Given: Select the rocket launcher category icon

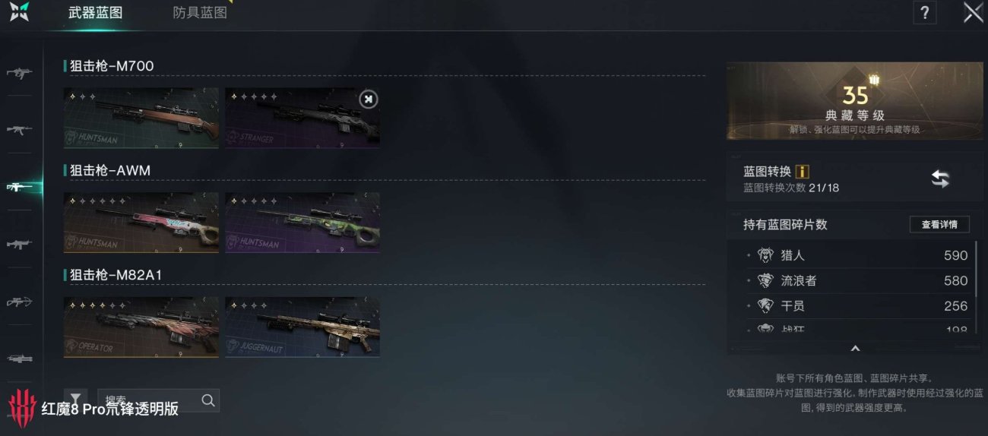Looking at the screenshot, I should point(19,359).
